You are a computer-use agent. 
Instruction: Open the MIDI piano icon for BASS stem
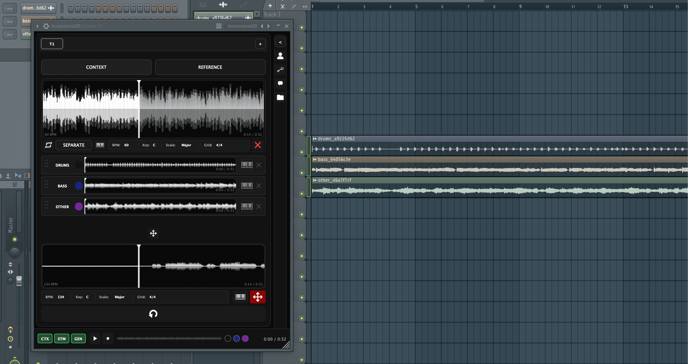pyautogui.click(x=247, y=186)
